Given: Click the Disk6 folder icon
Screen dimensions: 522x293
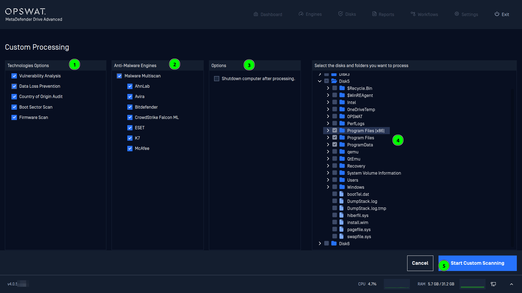Looking at the screenshot, I should point(334,244).
